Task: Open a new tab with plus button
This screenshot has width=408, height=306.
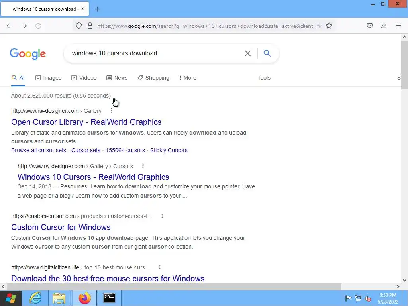Action: tap(97, 9)
